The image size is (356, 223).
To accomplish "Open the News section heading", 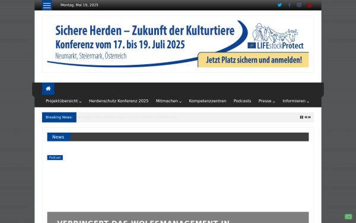I will pyautogui.click(x=58, y=137).
